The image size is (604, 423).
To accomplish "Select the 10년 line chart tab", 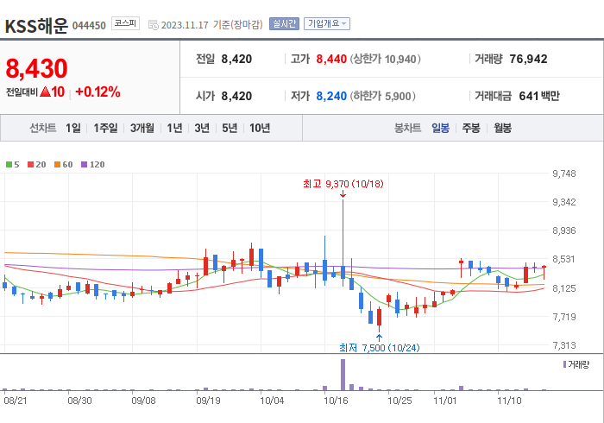I will click(x=260, y=128).
